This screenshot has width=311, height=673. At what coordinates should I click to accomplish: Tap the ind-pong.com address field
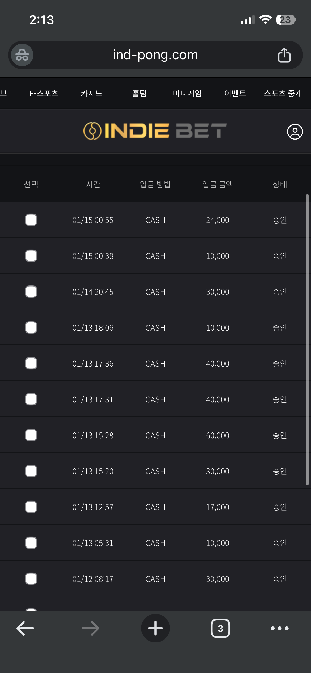(155, 55)
